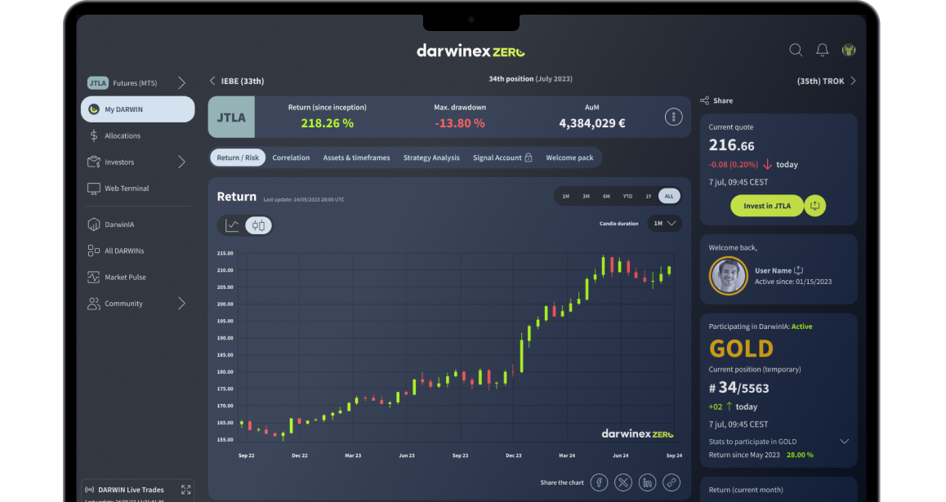Expand the Community submenu chevron
This screenshot has height=502, width=946.
click(x=181, y=304)
